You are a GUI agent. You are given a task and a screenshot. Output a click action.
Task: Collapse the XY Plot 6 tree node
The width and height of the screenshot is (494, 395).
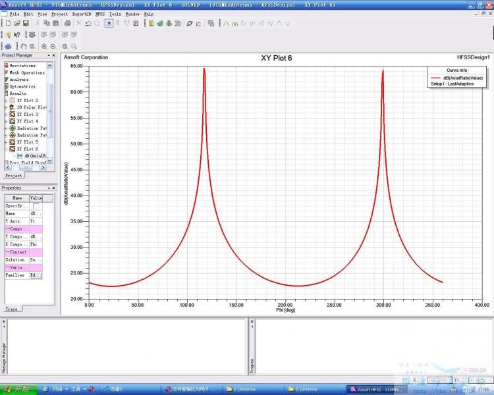click(x=6, y=149)
